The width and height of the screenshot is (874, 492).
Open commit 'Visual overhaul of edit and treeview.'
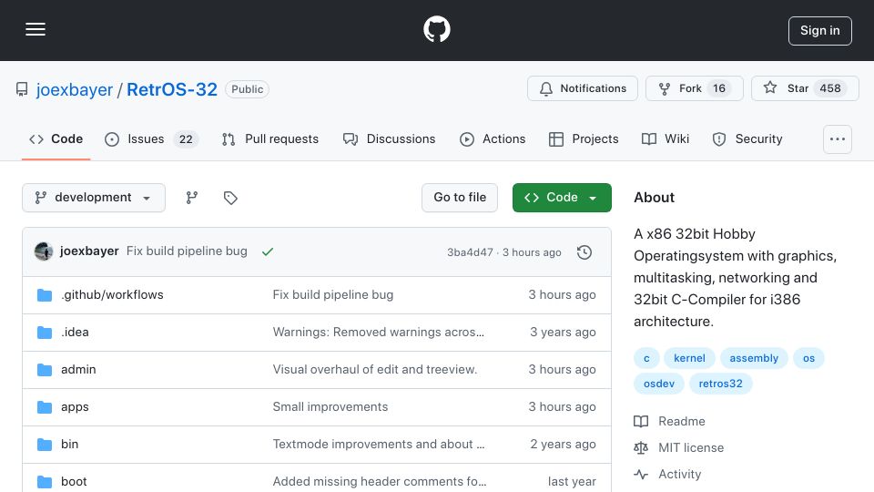374,369
